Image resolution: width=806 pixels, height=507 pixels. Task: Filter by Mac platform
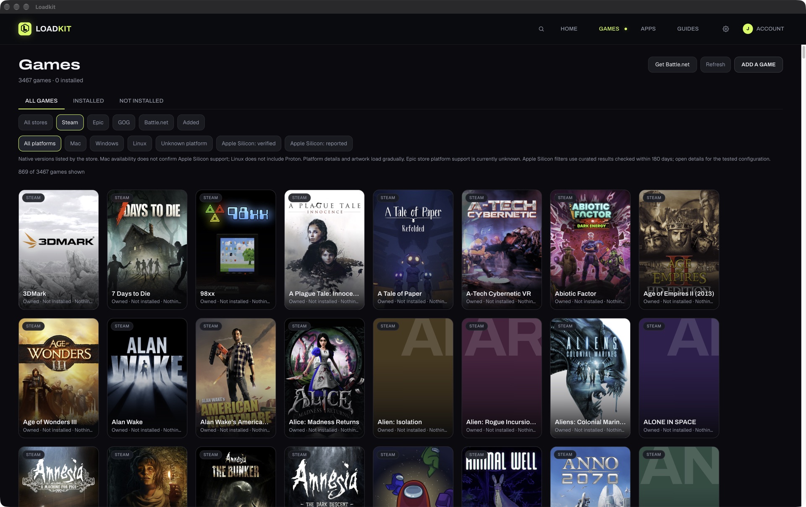click(76, 144)
